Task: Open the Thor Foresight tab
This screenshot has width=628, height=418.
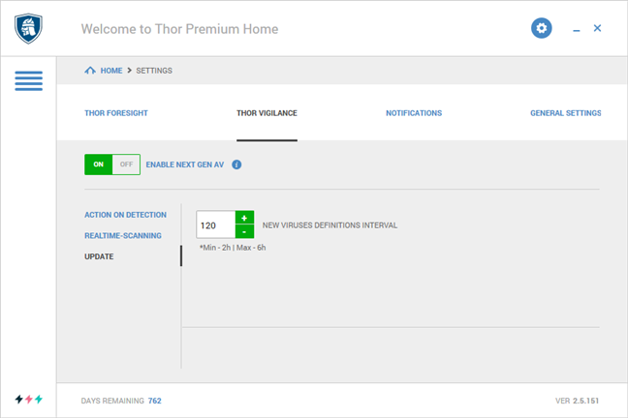Action: [116, 113]
